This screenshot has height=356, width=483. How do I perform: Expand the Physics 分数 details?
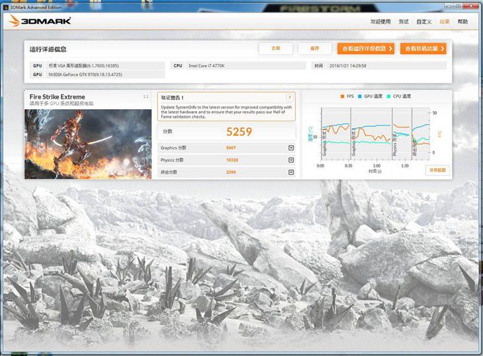[x=291, y=160]
